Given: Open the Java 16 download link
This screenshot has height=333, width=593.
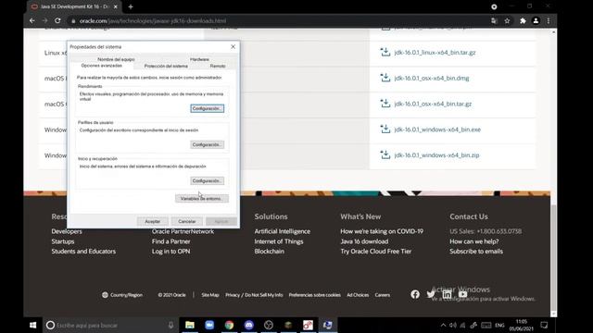Looking at the screenshot, I should 364,241.
